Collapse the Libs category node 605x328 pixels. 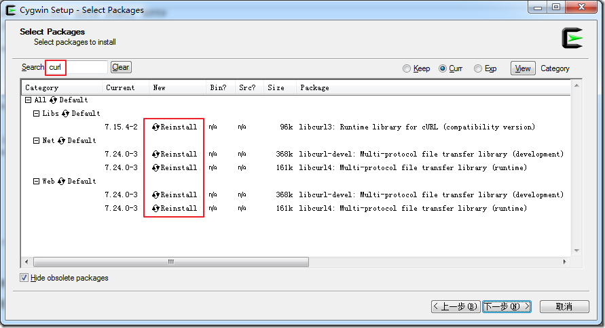[36, 114]
